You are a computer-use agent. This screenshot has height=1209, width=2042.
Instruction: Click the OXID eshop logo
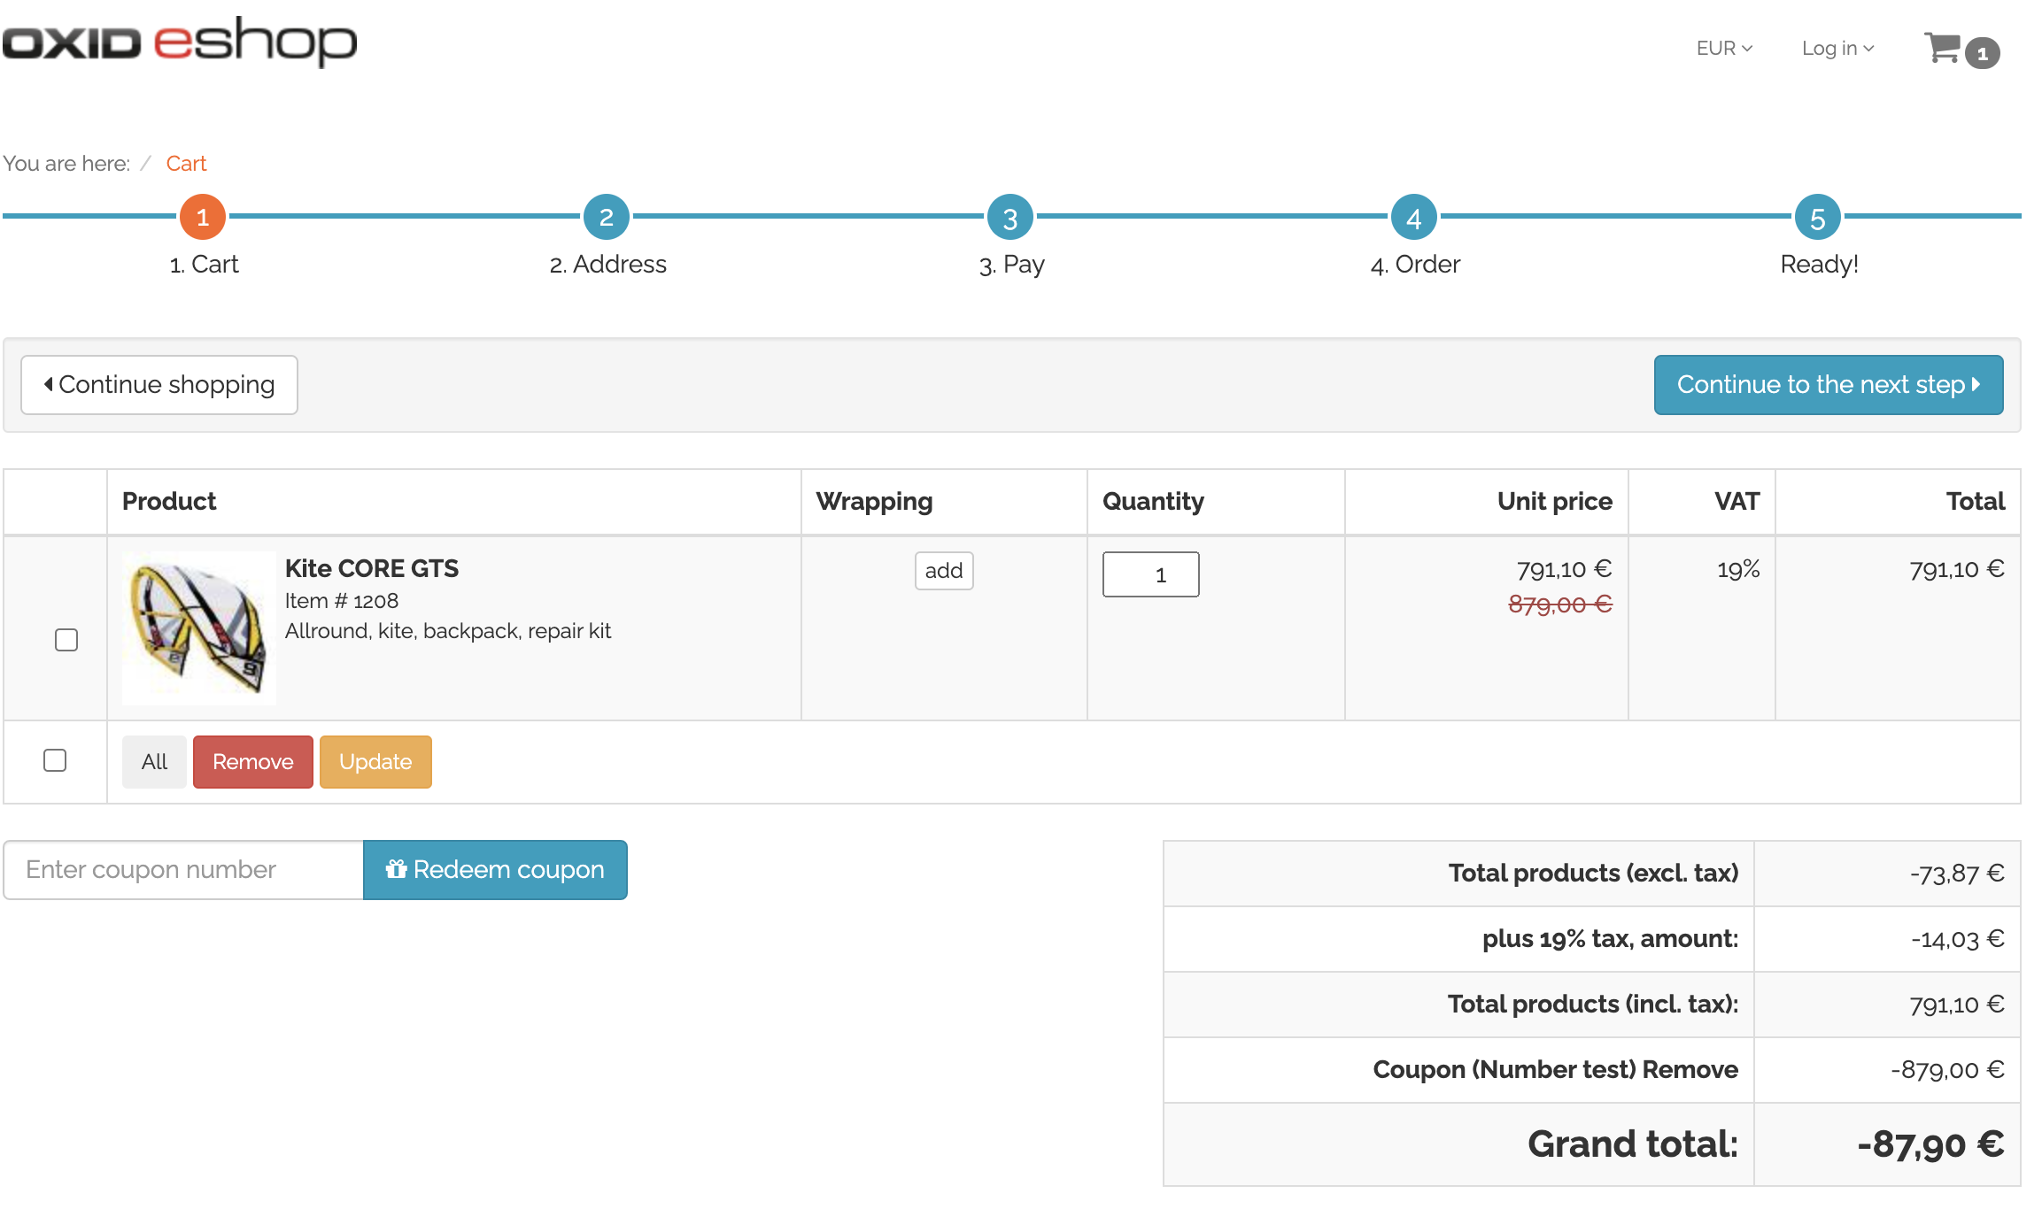pyautogui.click(x=180, y=42)
